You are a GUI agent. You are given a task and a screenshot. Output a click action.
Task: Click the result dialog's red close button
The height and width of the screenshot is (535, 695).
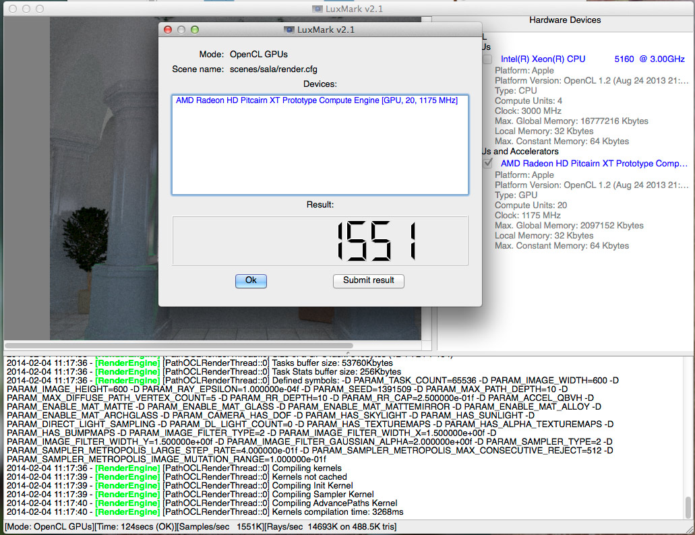pyautogui.click(x=168, y=30)
